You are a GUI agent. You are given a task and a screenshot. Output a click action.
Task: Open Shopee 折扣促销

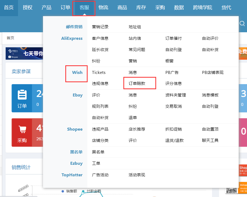pos(174,129)
